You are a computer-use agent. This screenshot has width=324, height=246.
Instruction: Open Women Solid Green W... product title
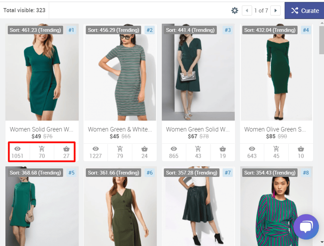pyautogui.click(x=41, y=129)
